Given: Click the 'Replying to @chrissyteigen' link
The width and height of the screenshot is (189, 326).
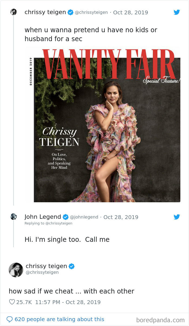Looking at the screenshot, I should pos(49,223).
